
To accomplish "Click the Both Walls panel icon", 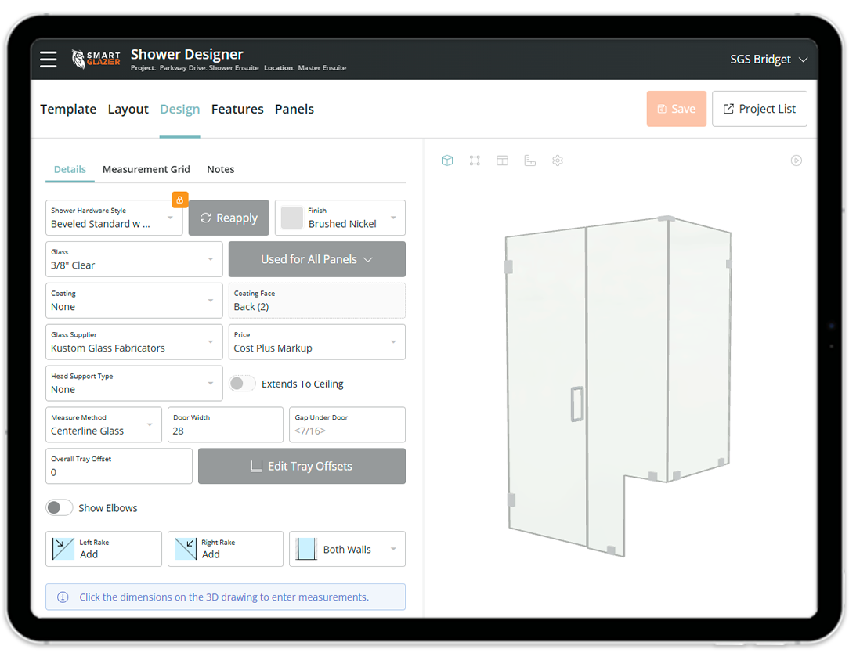I will [306, 549].
